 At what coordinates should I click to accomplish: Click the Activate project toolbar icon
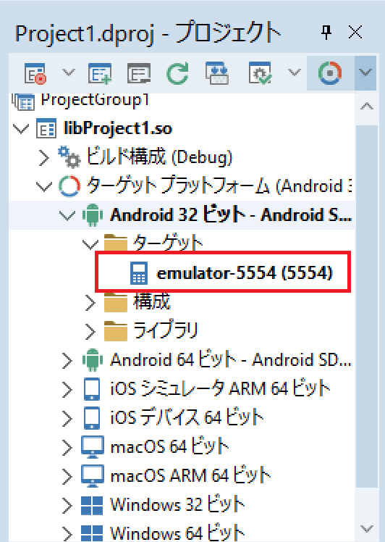[x=35, y=73]
